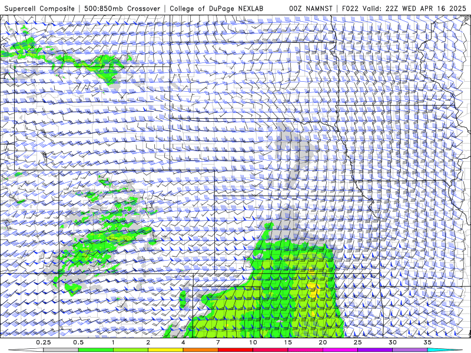Click the red color bar segment
This screenshot has height=353, width=471.
235,350
